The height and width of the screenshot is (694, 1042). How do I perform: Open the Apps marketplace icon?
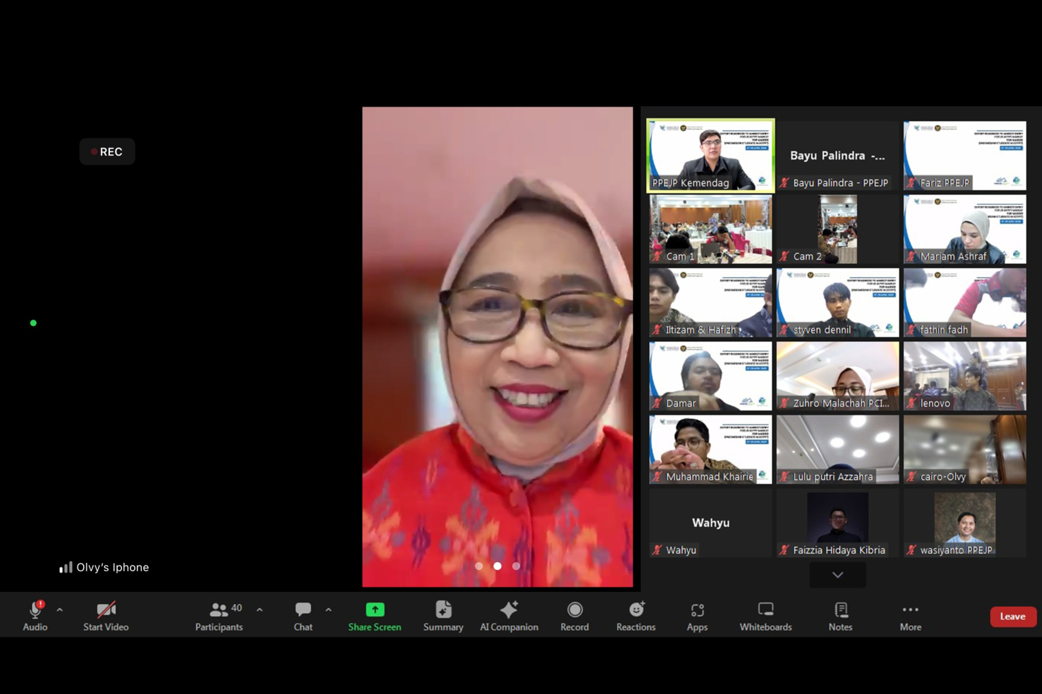[697, 616]
